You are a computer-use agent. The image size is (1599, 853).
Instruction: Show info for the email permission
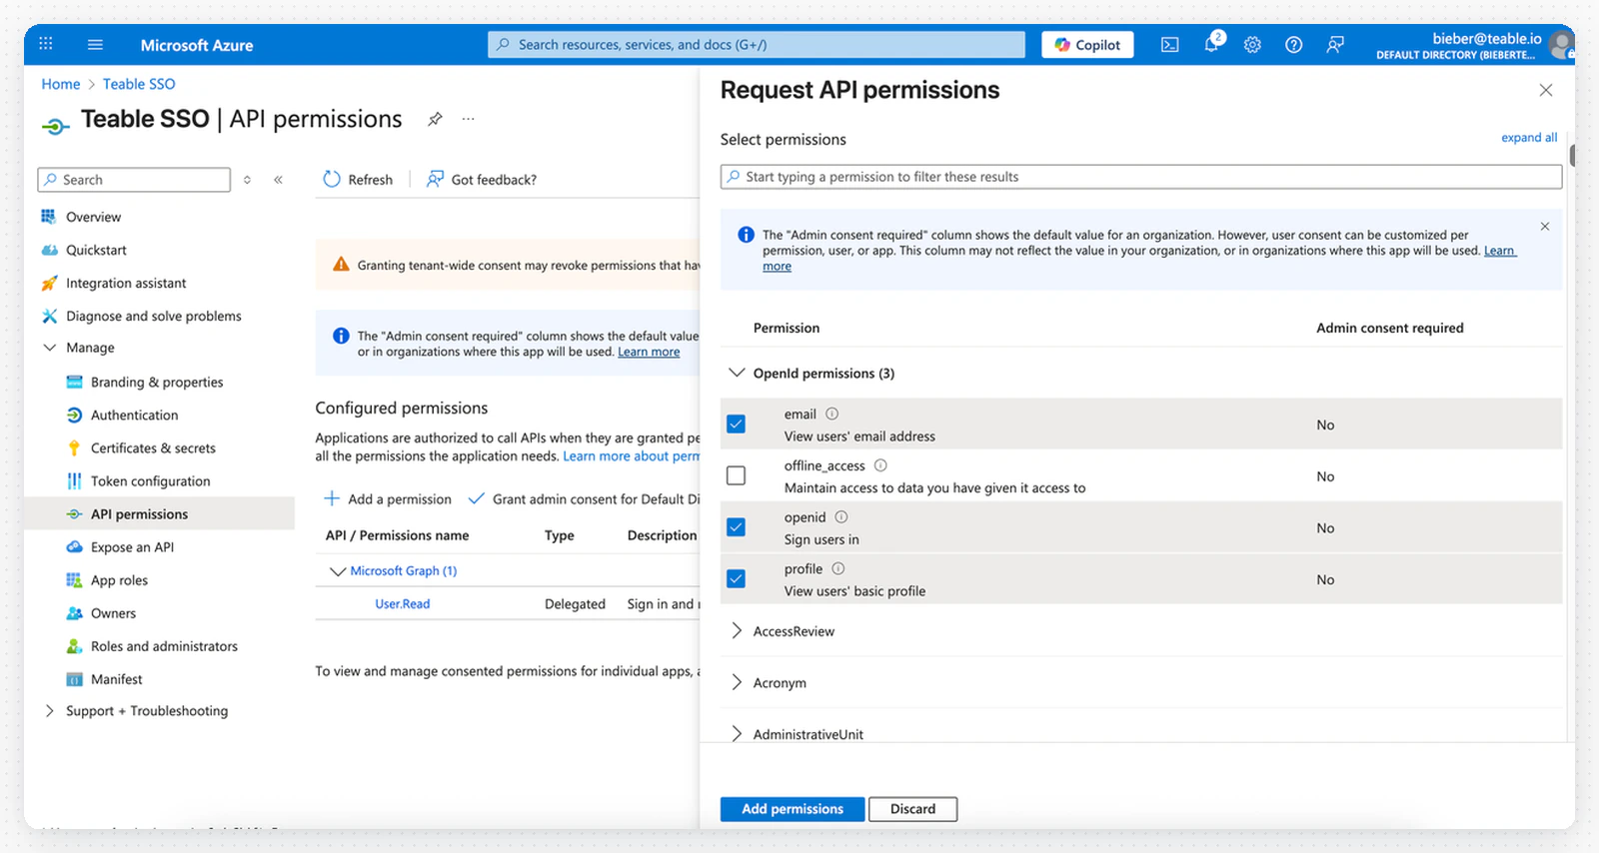(831, 414)
